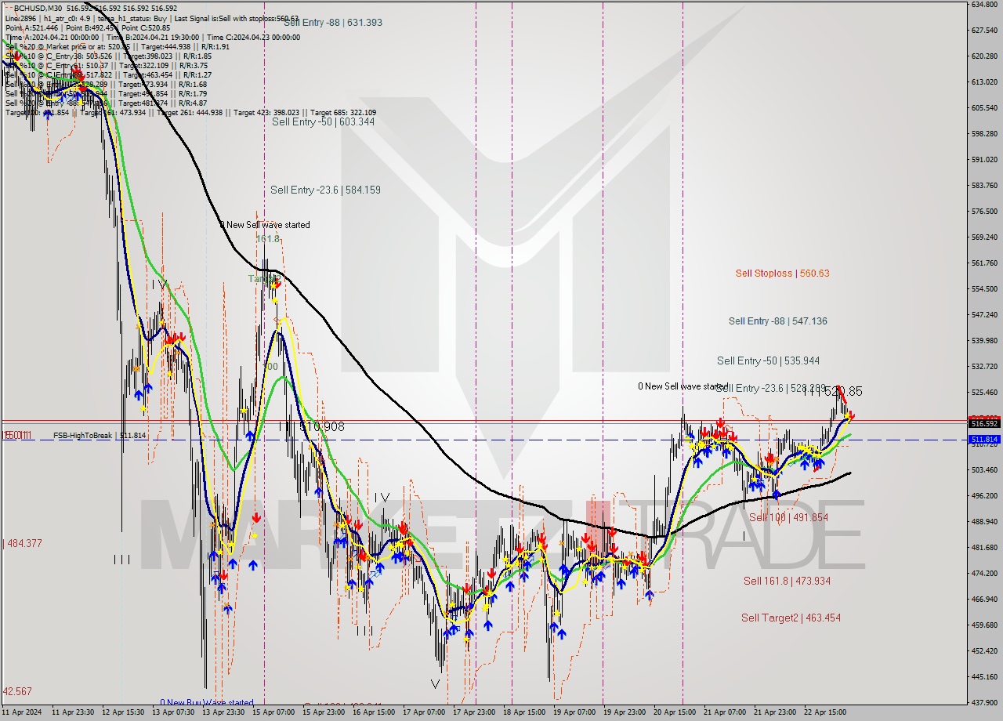Click the '16 Apr 15:00' time axis label

pyautogui.click(x=374, y=712)
